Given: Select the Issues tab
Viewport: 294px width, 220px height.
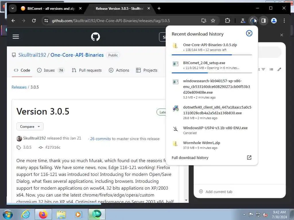Looking at the screenshot, I should (x=51, y=70).
